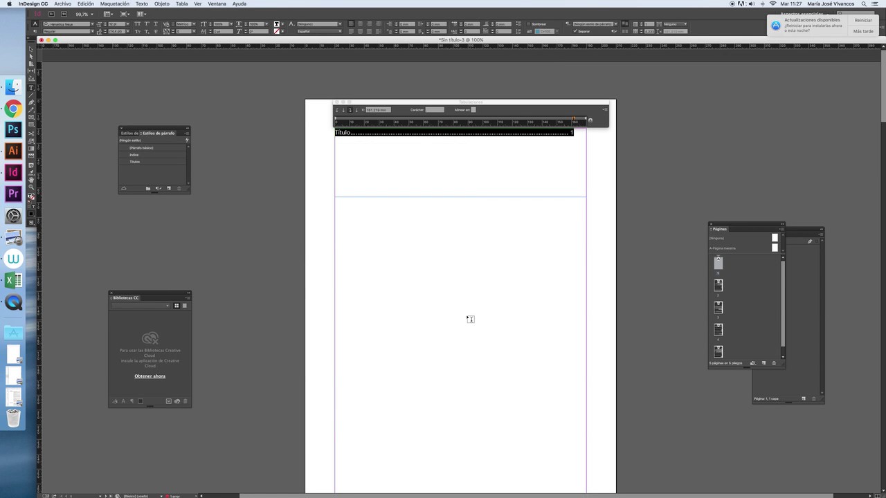The width and height of the screenshot is (886, 498).
Task: Select the Pencil tool
Action: (31, 110)
